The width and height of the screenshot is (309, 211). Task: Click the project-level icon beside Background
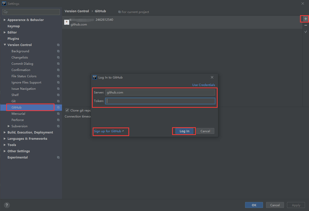point(58,51)
